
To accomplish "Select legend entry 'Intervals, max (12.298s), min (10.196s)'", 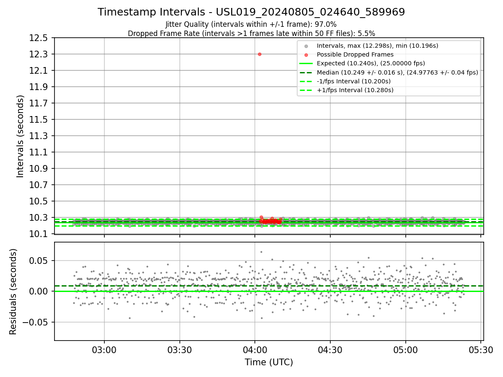I will [x=377, y=46].
